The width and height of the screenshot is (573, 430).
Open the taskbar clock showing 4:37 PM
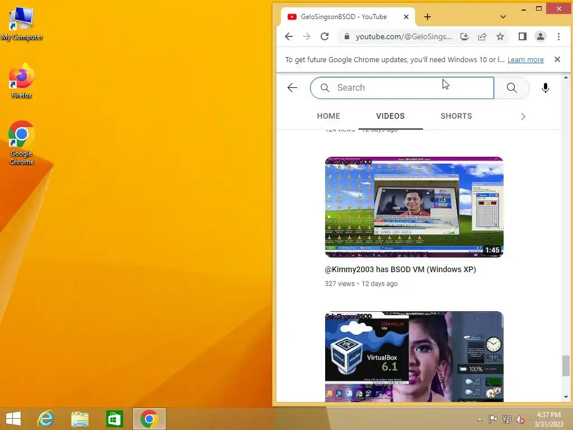coord(548,419)
